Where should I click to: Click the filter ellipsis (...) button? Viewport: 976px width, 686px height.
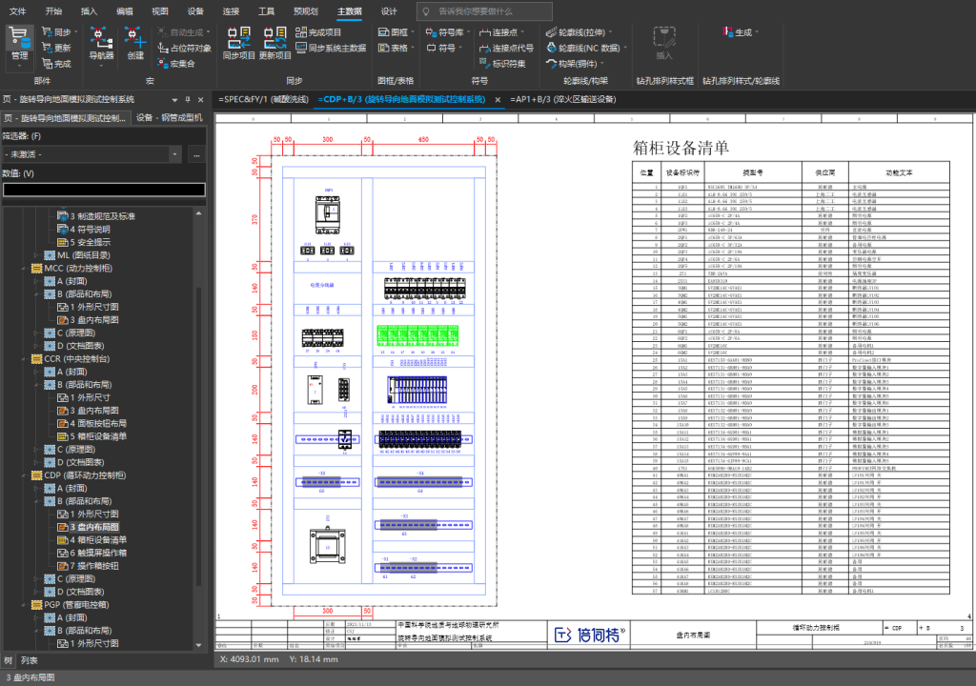(196, 154)
